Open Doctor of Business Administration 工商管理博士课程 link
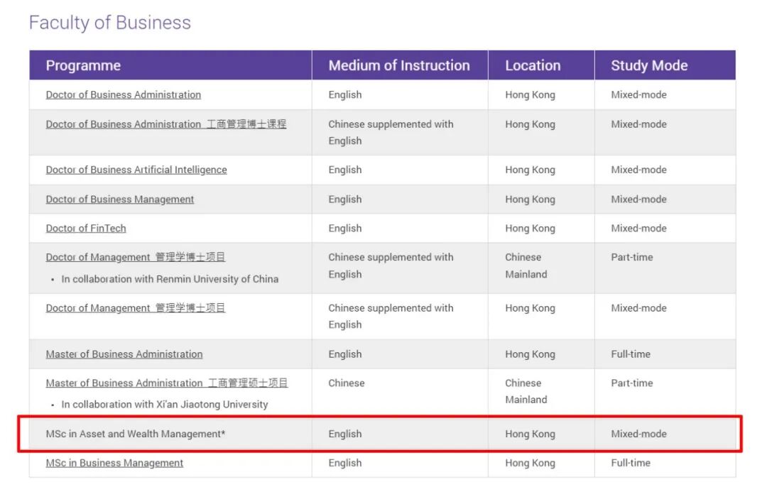Image resolution: width=767 pixels, height=487 pixels. [165, 124]
